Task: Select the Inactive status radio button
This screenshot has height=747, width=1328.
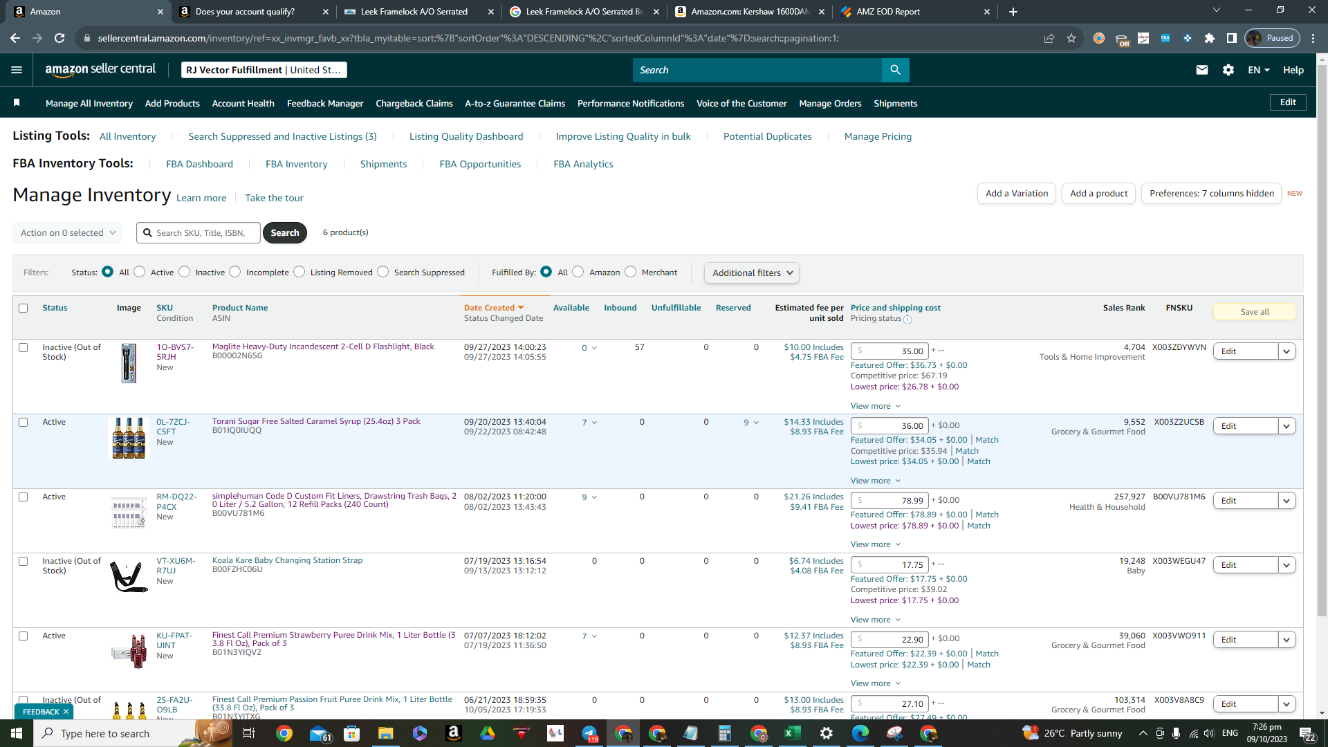Action: point(185,272)
